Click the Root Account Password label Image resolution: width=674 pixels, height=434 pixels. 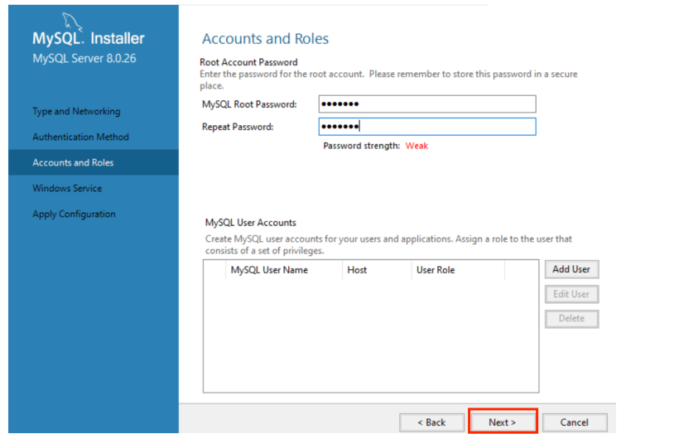[x=248, y=62]
